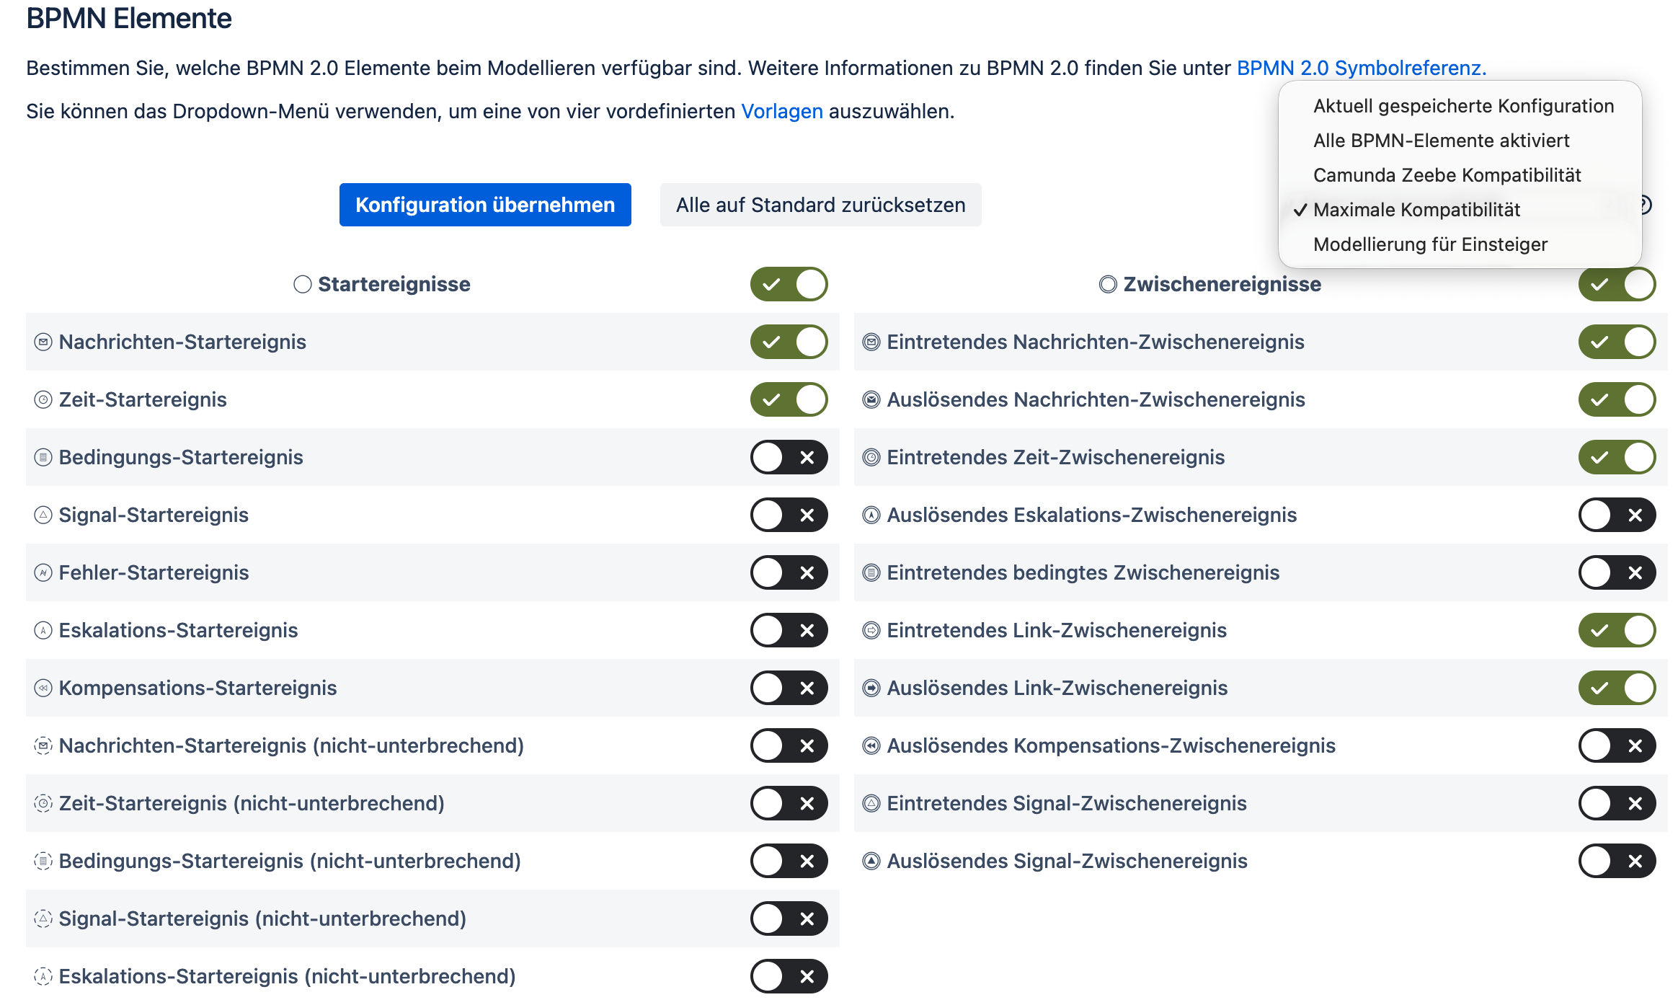This screenshot has height=1005, width=1678.
Task: Click the 'Eskalations-Startereignis (nicht-unterbrechend)' label
Action: pyautogui.click(x=288, y=976)
